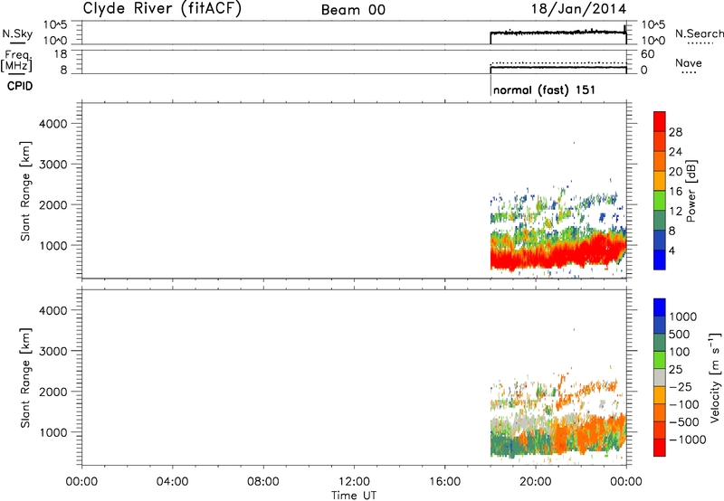The image size is (724, 501).
Task: Pick the bottom blue power segment below 4
Action: (660, 260)
